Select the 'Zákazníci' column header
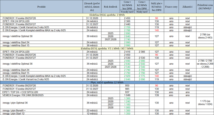Screen dimensions: 214x115 click(187, 7)
